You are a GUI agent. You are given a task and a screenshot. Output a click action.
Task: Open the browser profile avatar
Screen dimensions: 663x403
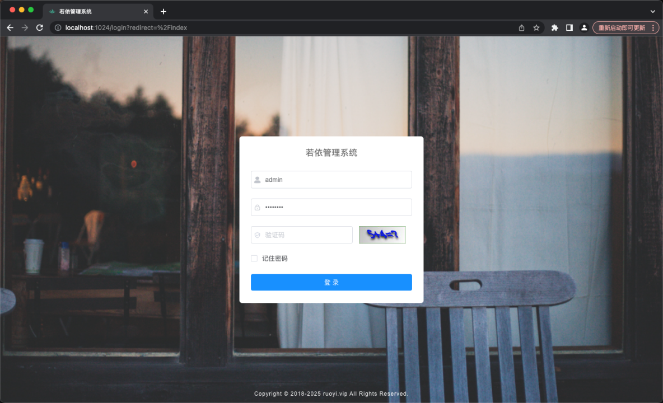584,27
